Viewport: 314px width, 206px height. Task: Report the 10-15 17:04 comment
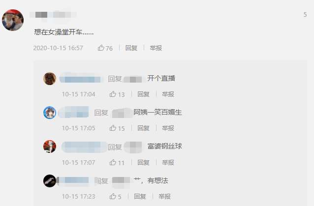click(x=168, y=94)
